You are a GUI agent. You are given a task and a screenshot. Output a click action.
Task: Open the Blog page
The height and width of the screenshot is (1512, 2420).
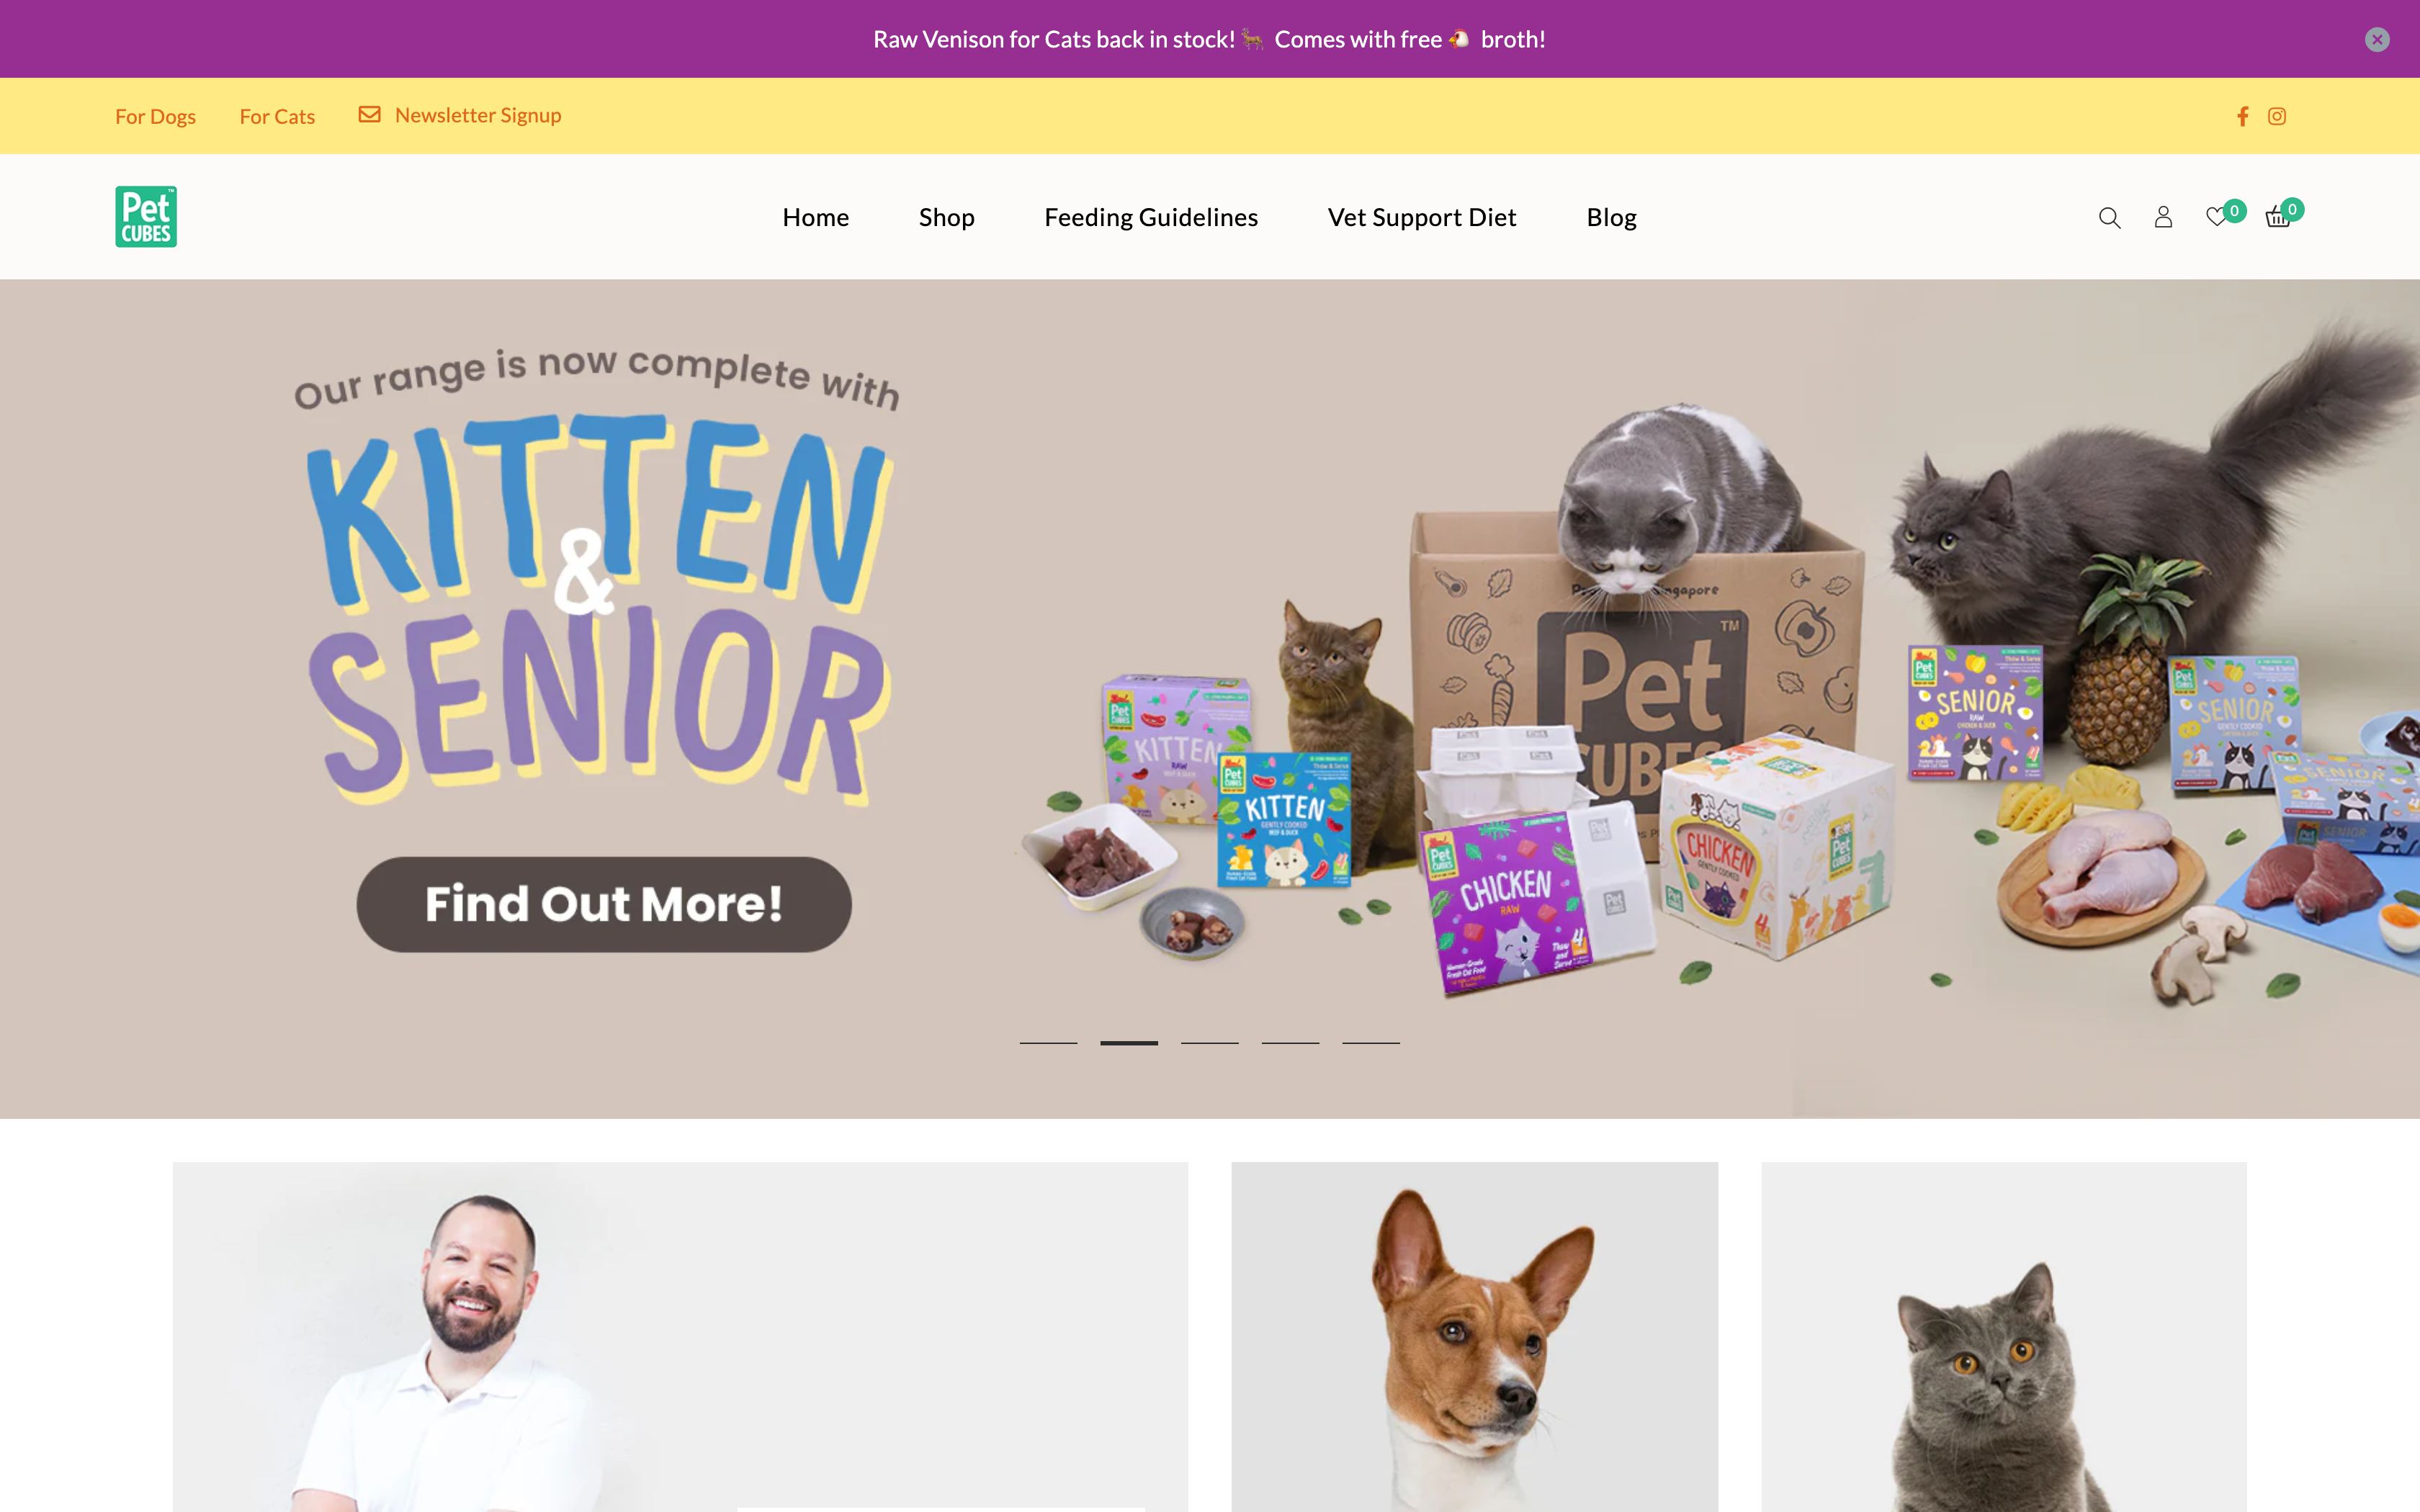coord(1611,217)
